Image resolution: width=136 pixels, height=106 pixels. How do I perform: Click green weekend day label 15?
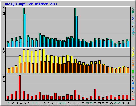point(64,103)
